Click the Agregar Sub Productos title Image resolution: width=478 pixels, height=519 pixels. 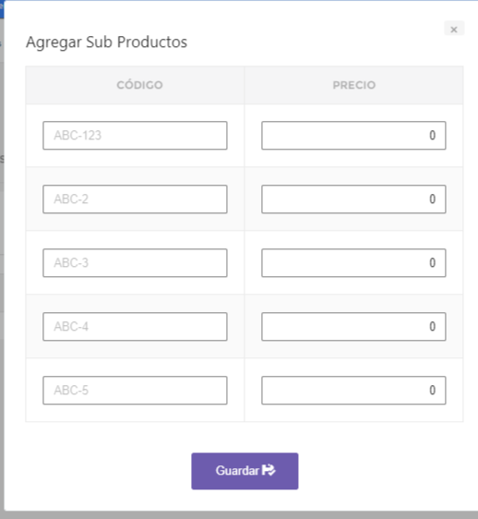point(106,42)
